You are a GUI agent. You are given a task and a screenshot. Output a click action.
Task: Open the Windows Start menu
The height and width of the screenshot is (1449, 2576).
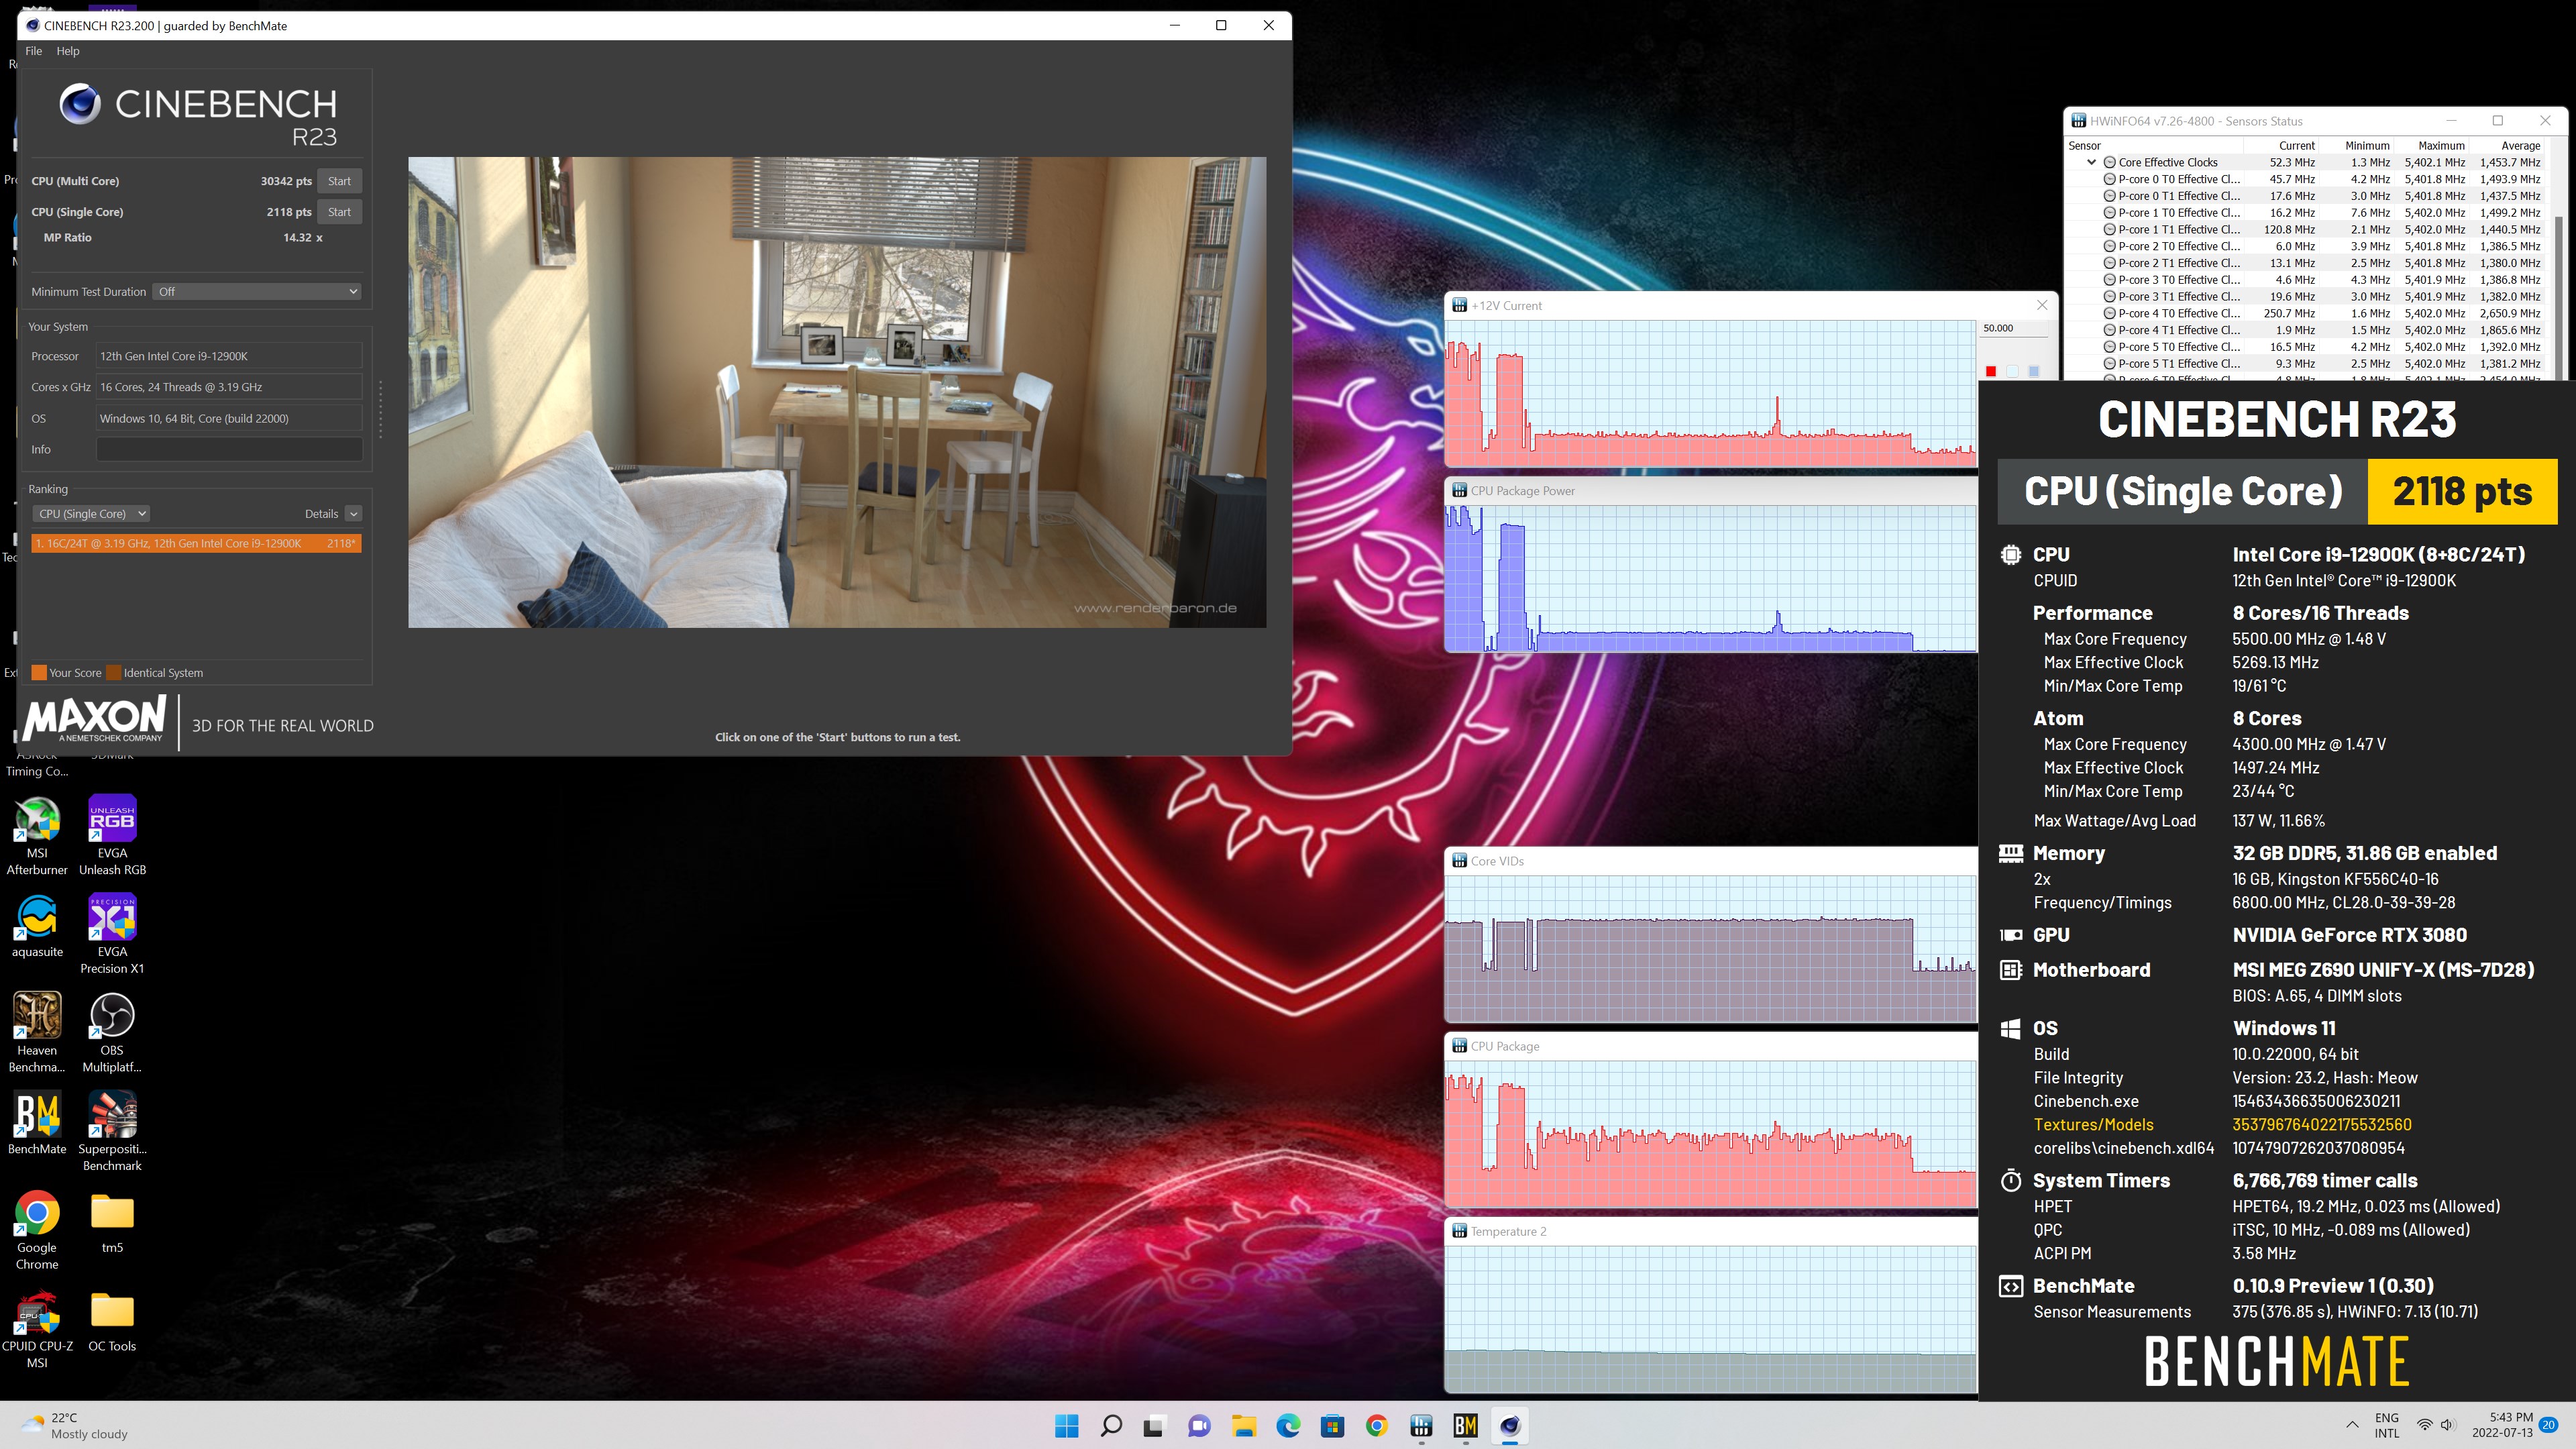pos(1067,1426)
